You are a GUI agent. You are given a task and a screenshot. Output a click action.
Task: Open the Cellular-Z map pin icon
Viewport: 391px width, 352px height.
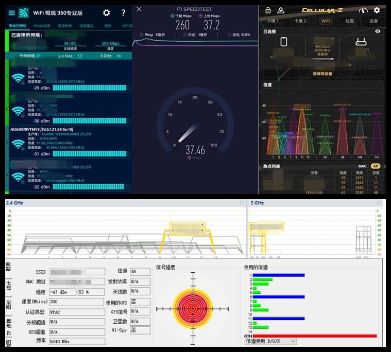281,10
